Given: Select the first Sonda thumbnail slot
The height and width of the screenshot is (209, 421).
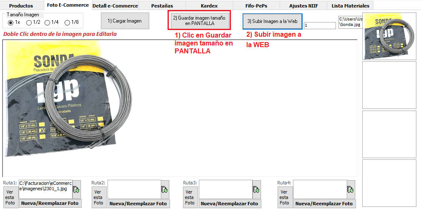Looking at the screenshot, I should [x=389, y=36].
